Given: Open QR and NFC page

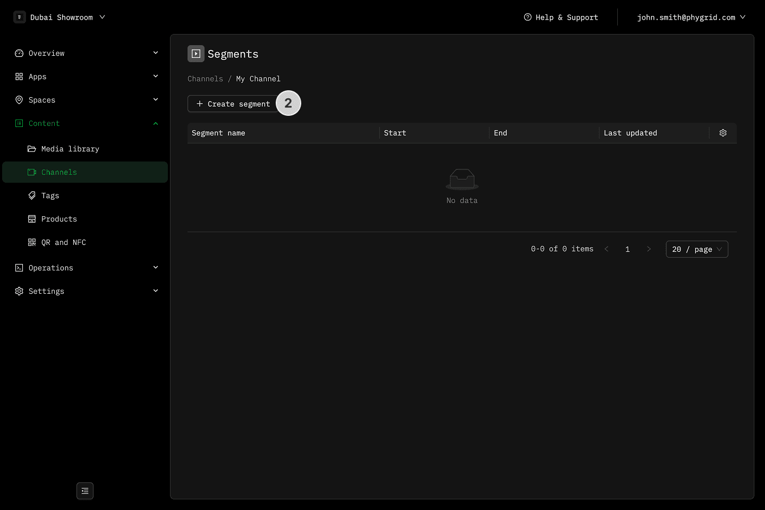Looking at the screenshot, I should click(85, 242).
